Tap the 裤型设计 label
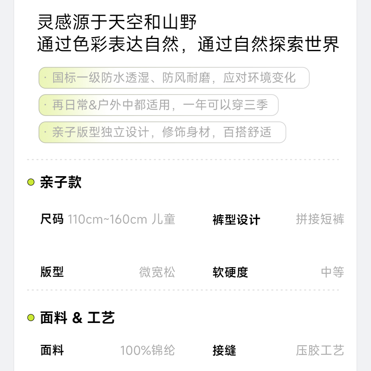 (236, 220)
